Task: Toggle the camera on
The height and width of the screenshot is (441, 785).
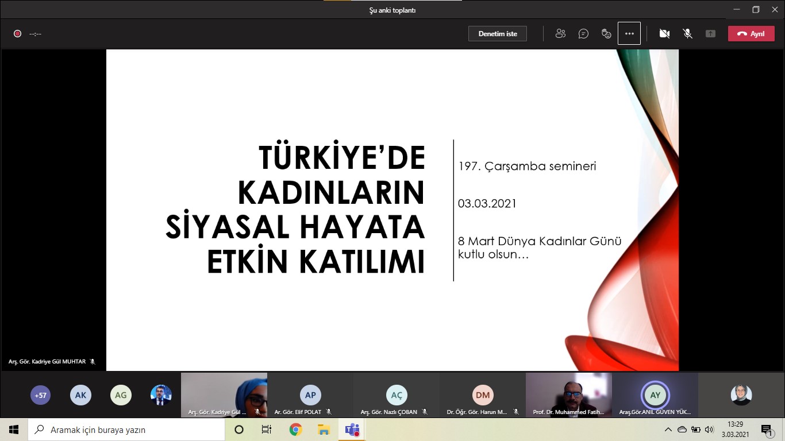Action: pos(664,34)
